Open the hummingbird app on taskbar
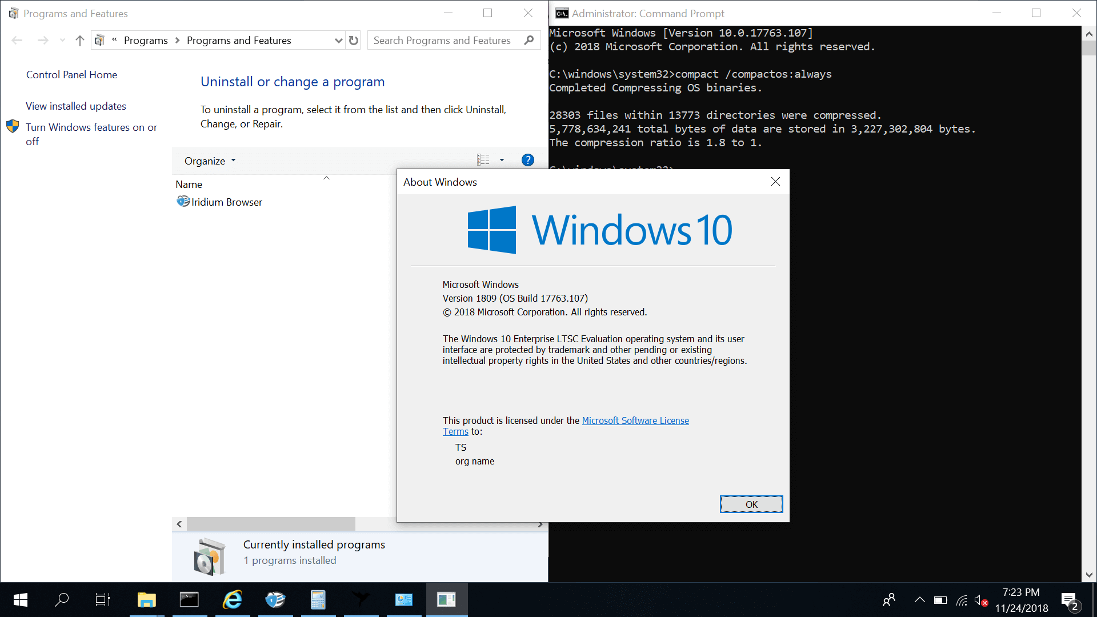The width and height of the screenshot is (1097, 617). click(361, 600)
